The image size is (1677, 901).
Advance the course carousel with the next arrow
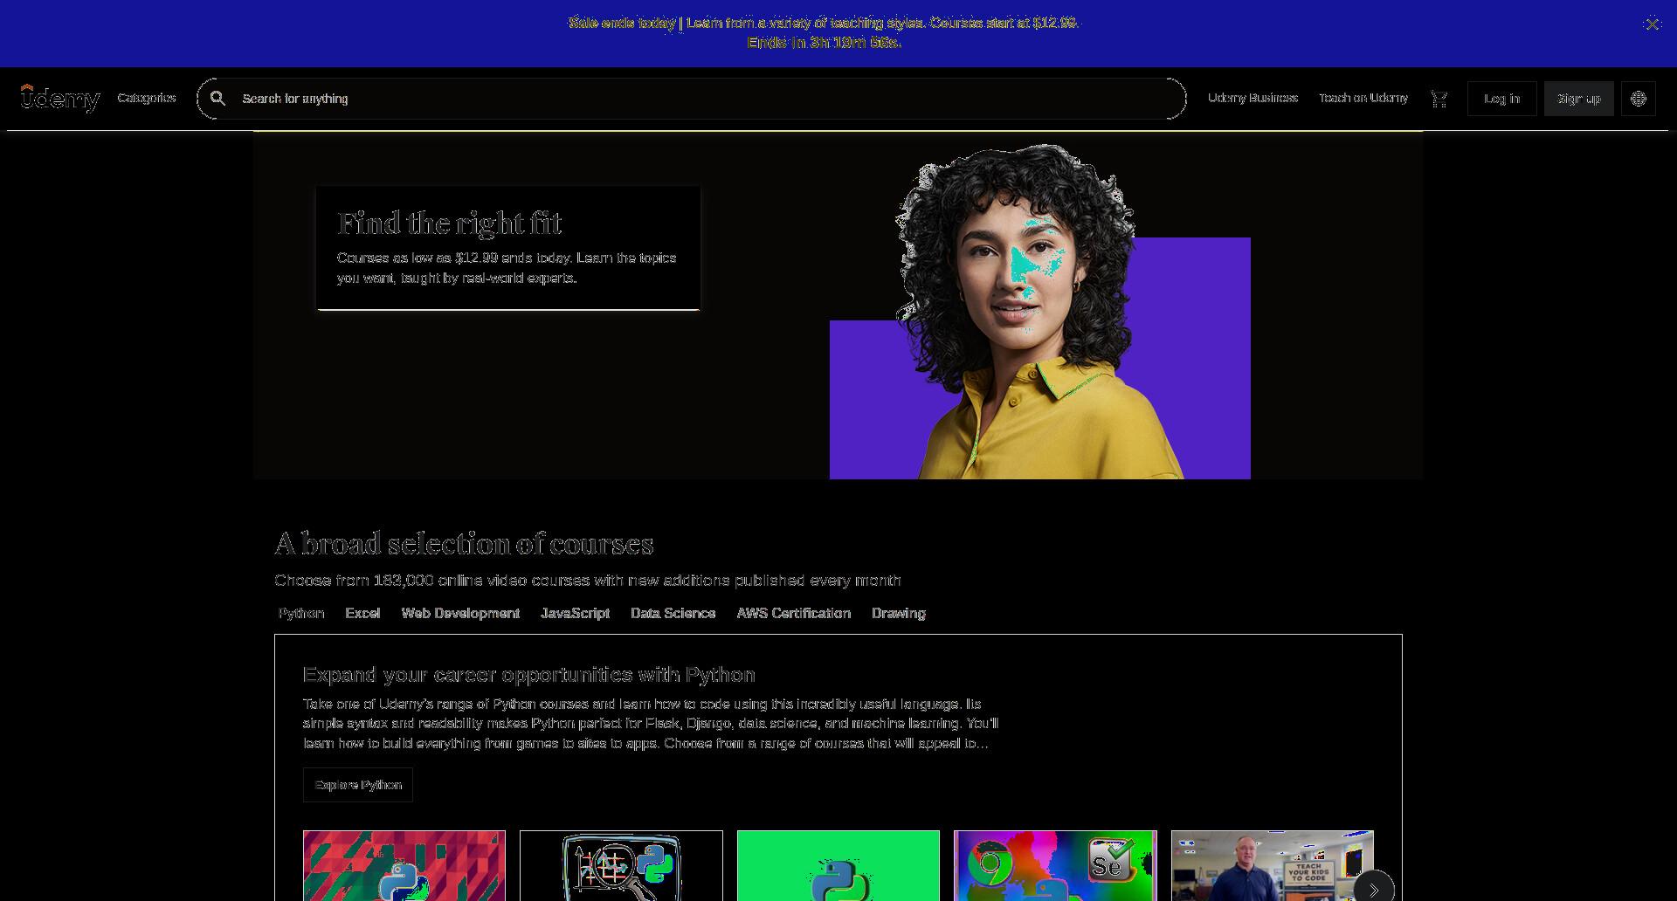point(1373,890)
